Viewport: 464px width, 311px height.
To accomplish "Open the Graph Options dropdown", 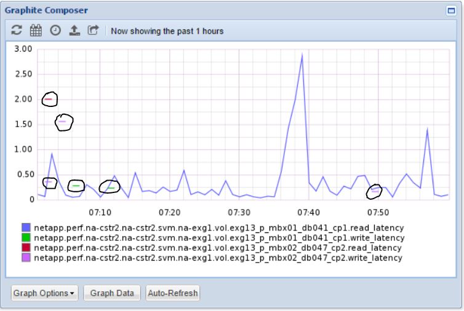I will click(44, 293).
